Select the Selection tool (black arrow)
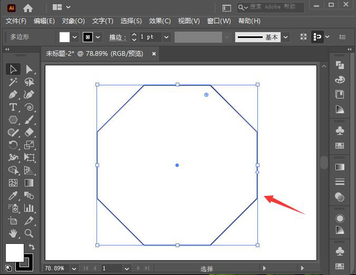Image resolution: width=356 pixels, height=275 pixels. (13, 70)
